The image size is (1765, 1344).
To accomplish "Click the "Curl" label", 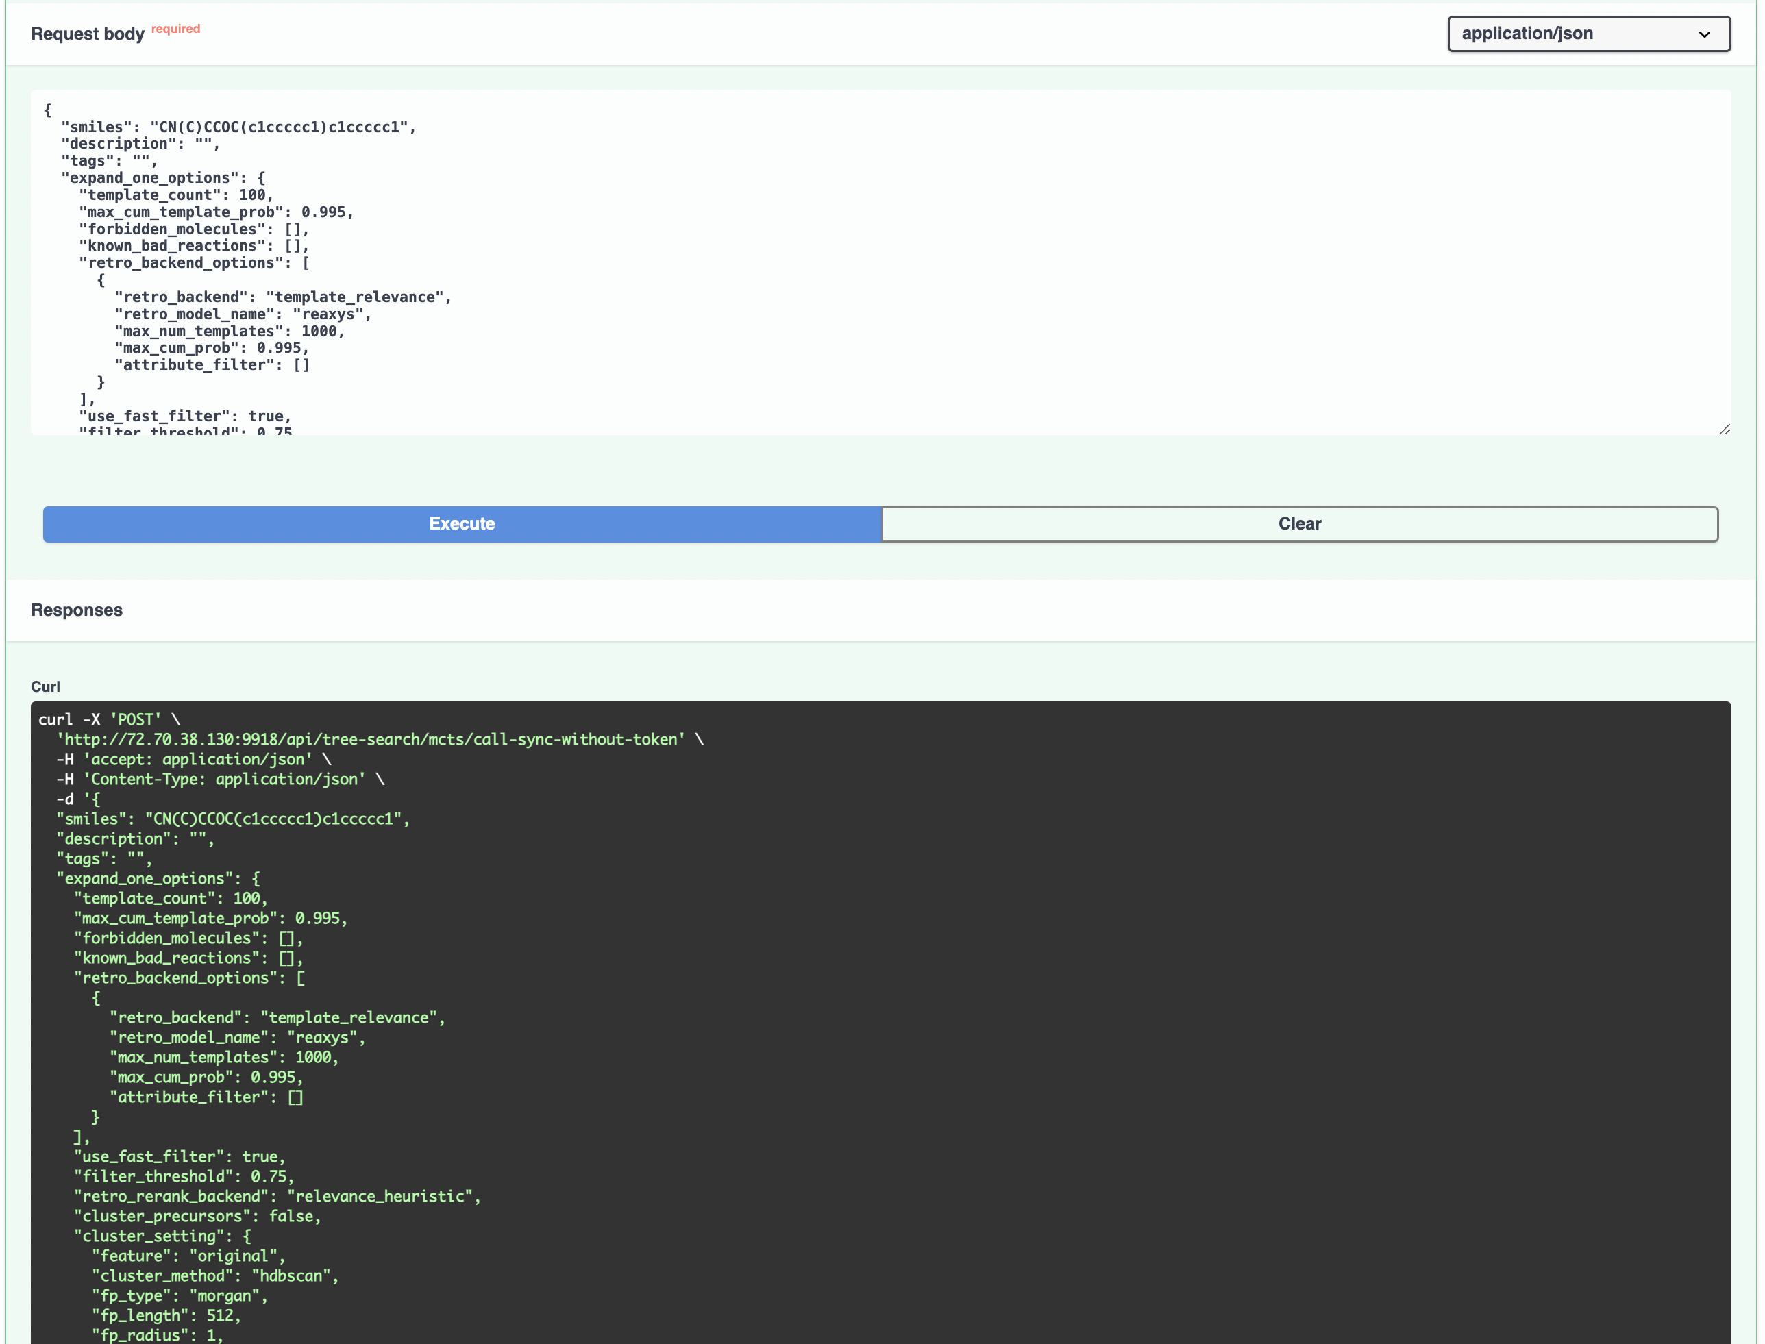I will click(46, 686).
